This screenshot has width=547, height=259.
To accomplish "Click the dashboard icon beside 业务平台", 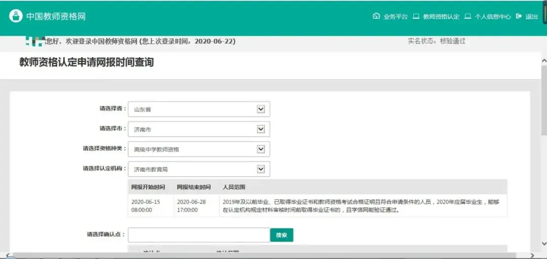I will 376,16.
